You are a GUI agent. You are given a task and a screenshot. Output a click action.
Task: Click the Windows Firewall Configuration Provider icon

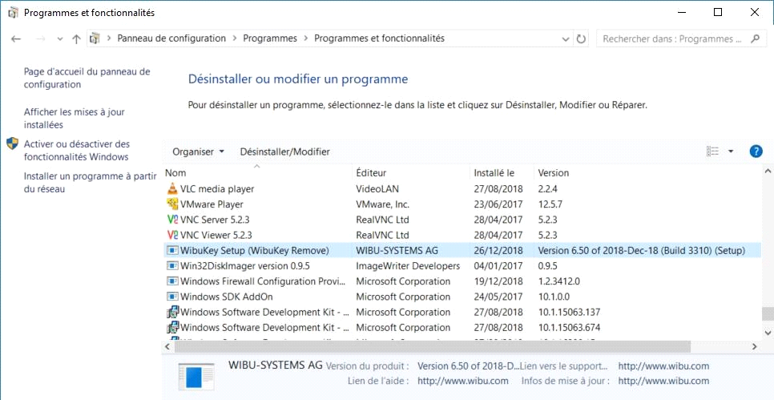[x=171, y=281]
